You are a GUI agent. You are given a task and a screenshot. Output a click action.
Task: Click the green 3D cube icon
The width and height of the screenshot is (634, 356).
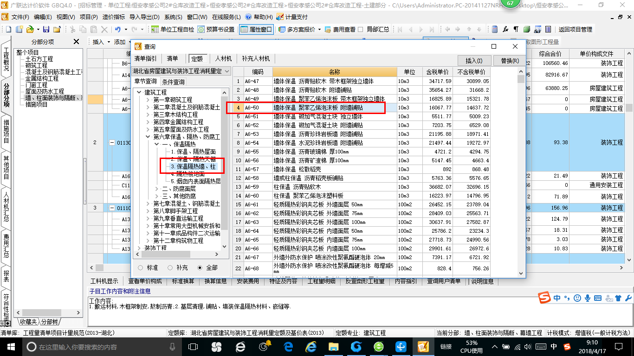coord(527,29)
